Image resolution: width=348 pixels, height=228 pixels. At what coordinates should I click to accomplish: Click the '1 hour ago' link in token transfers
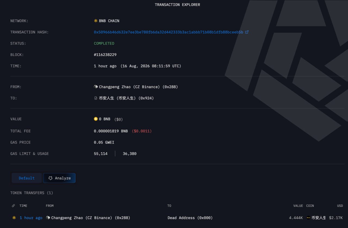pyautogui.click(x=31, y=218)
